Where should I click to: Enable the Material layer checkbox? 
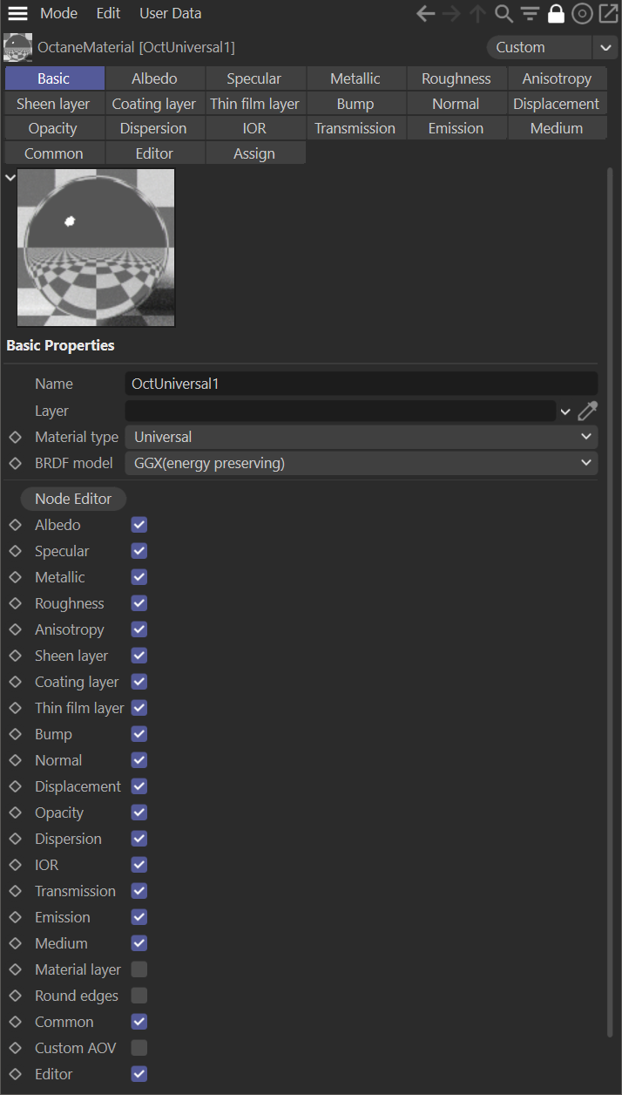click(x=139, y=969)
